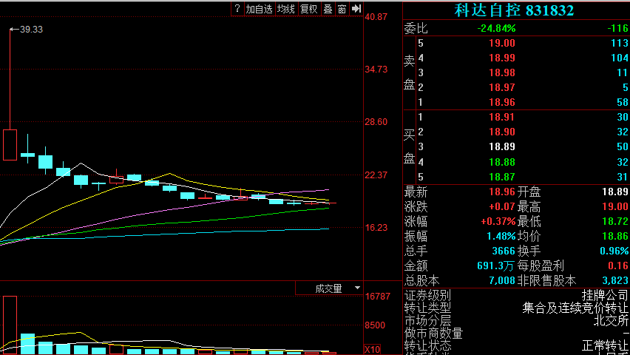
Task: Click the dropdown arrow beside 成交量
Action: [x=358, y=288]
